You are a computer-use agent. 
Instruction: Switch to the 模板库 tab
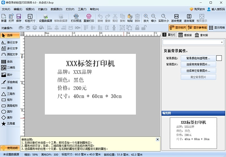pos(185,35)
